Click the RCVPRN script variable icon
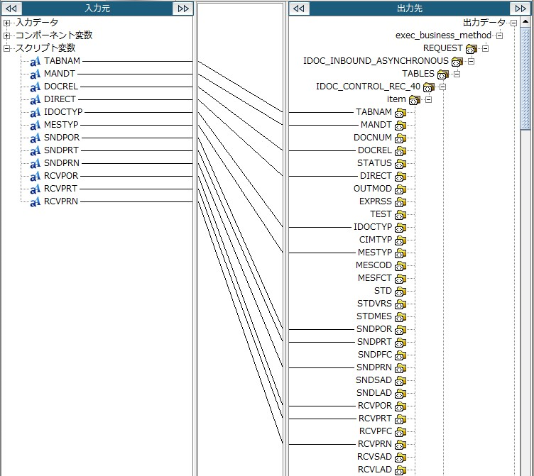The width and height of the screenshot is (534, 476). (x=35, y=201)
